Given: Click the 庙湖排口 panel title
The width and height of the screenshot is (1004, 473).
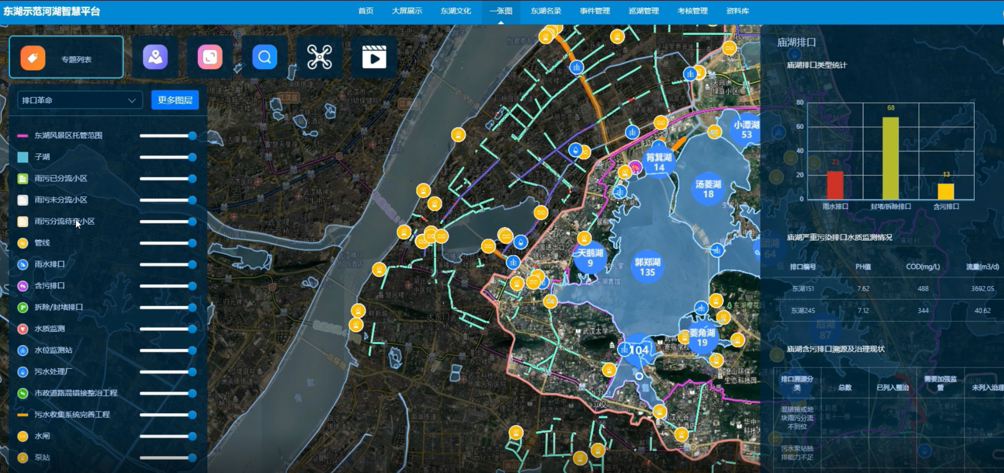Looking at the screenshot, I should (797, 42).
